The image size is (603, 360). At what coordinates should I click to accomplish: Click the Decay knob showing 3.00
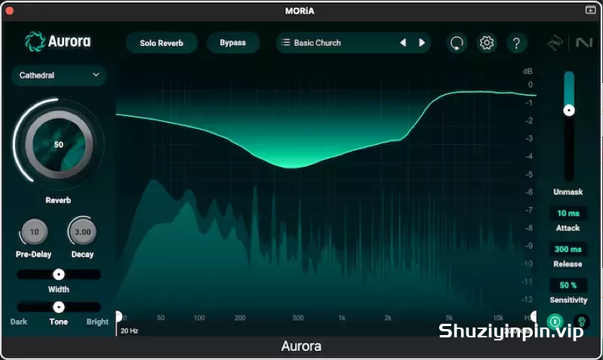[x=83, y=232]
